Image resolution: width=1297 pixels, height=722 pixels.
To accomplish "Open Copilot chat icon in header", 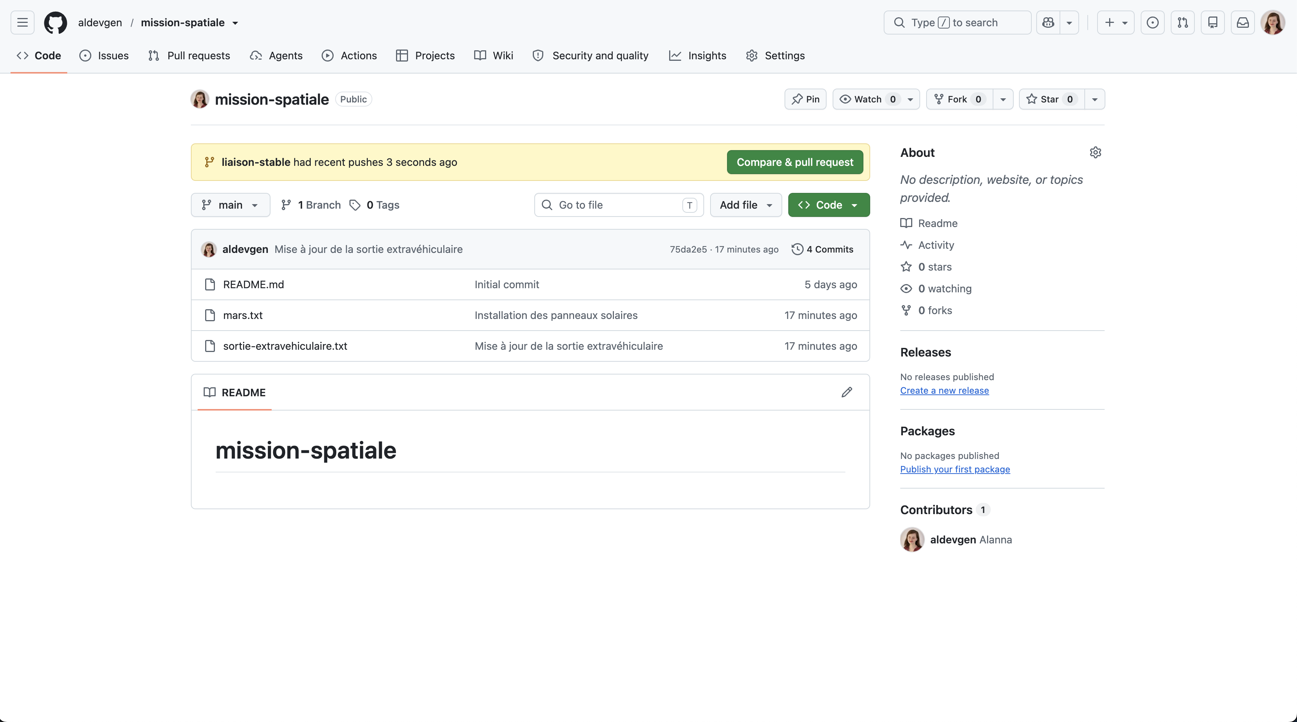I will (1048, 23).
